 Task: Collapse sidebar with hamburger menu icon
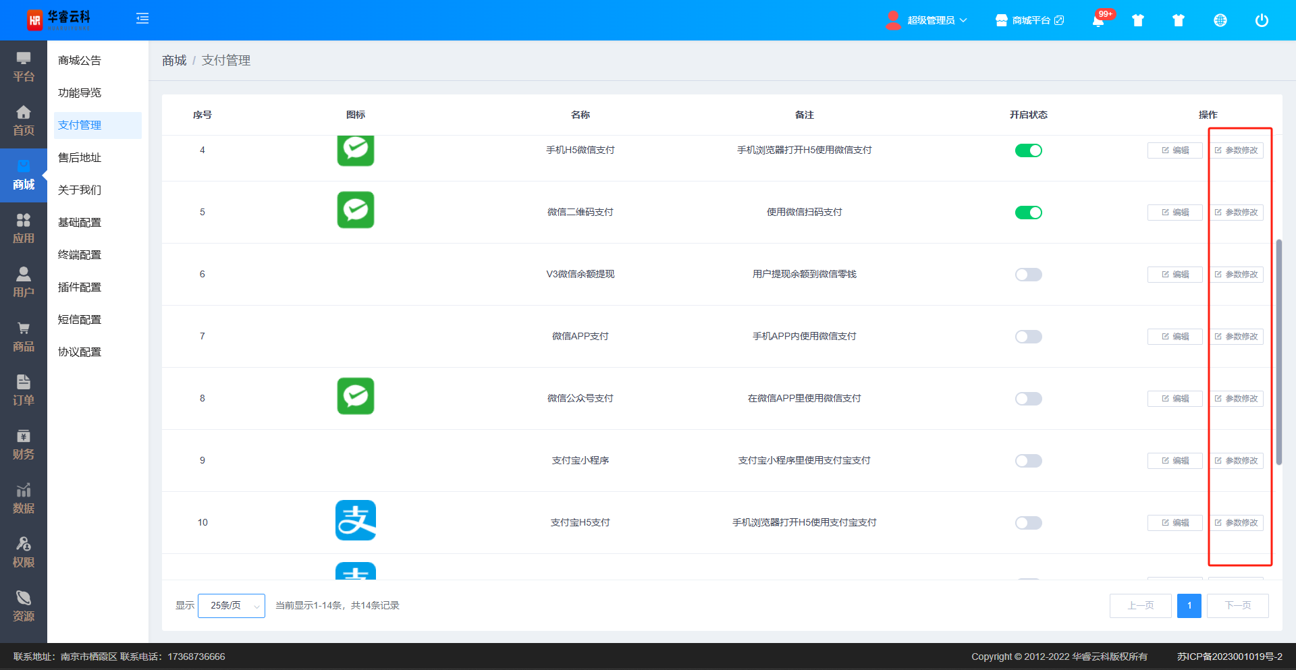(x=142, y=19)
